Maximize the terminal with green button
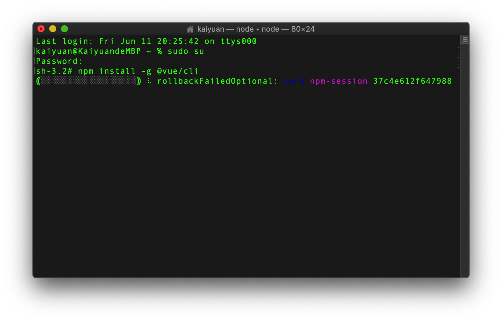 (x=64, y=29)
